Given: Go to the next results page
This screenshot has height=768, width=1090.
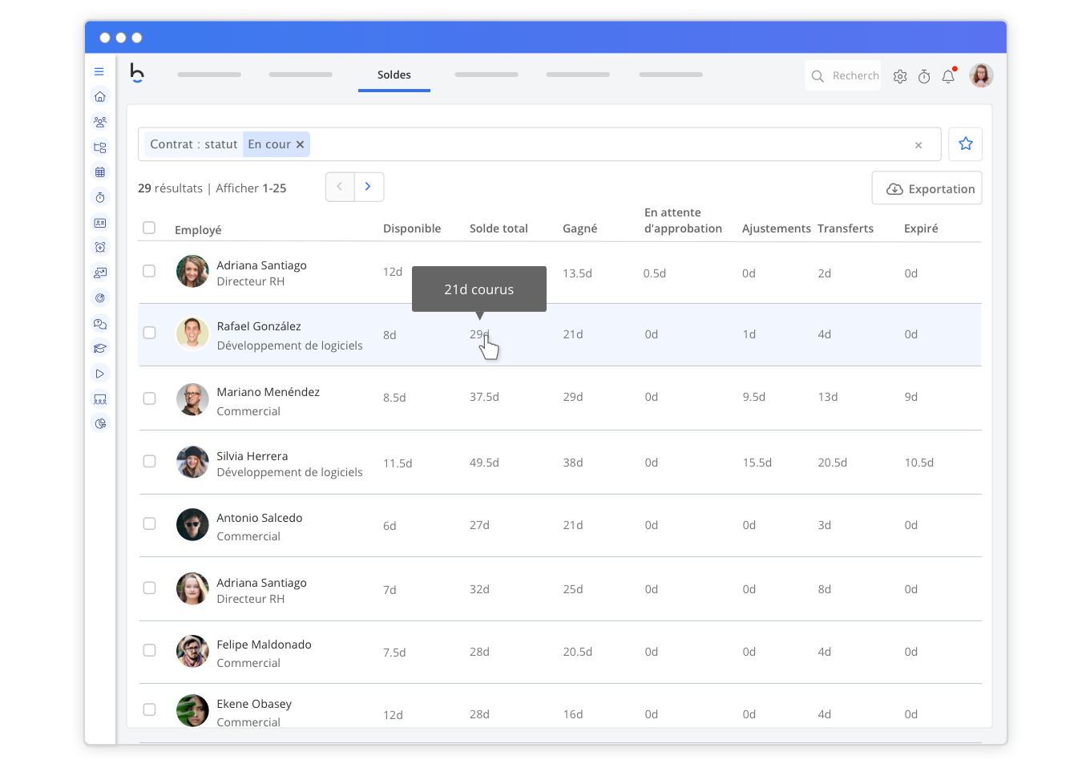Looking at the screenshot, I should pyautogui.click(x=368, y=186).
